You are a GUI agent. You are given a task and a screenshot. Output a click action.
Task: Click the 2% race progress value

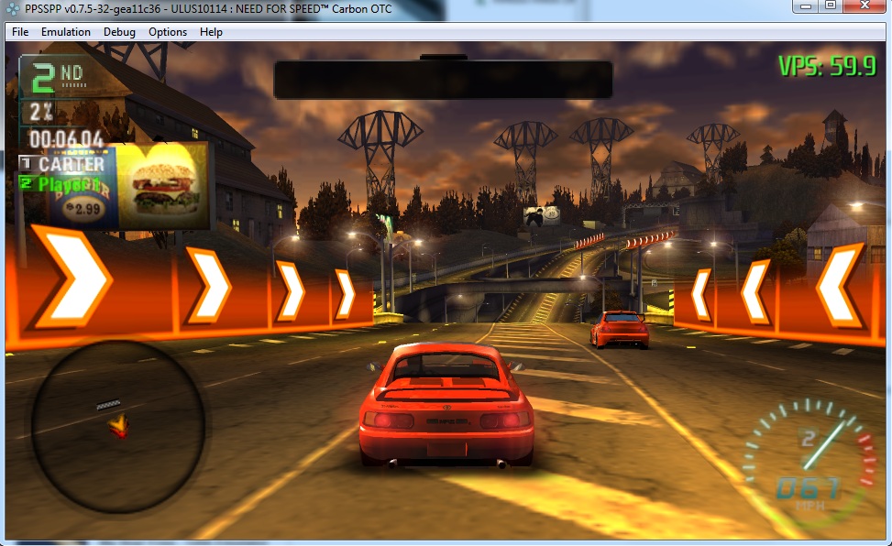(41, 112)
